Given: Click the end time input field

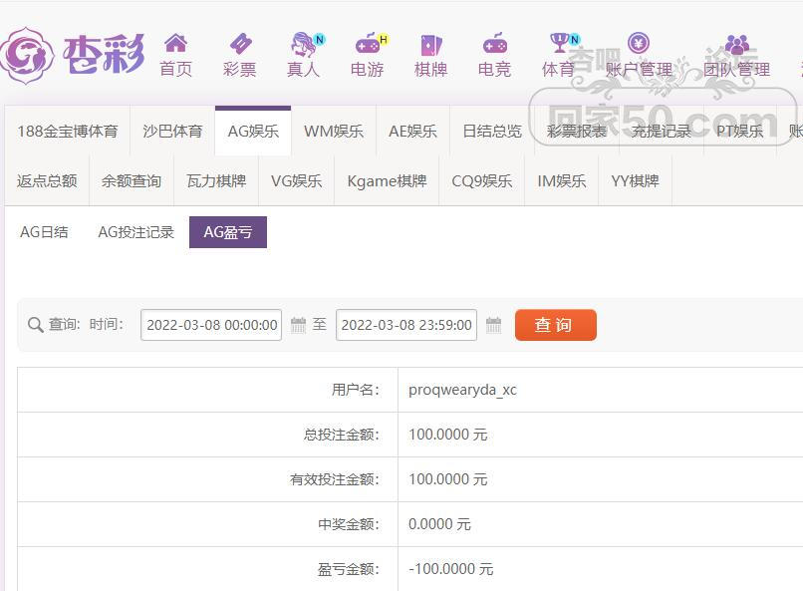Looking at the screenshot, I should pyautogui.click(x=406, y=325).
